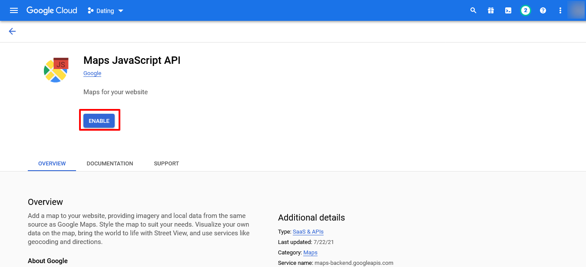
Task: Open the Maps category link
Action: (310, 253)
